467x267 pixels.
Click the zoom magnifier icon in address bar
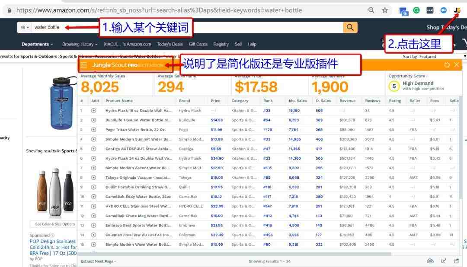371,10
